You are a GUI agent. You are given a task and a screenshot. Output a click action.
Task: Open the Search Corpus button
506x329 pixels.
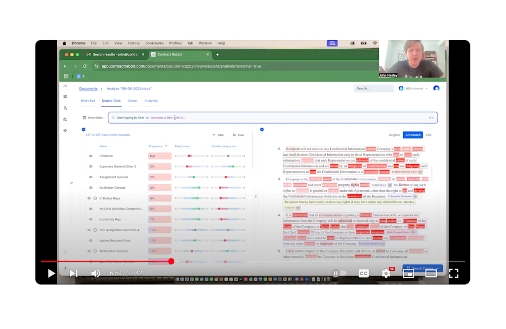tap(422, 268)
